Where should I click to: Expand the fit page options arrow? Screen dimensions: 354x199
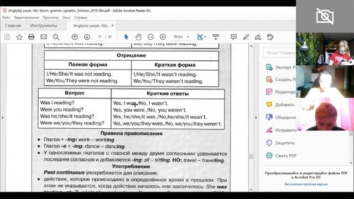(x=205, y=37)
